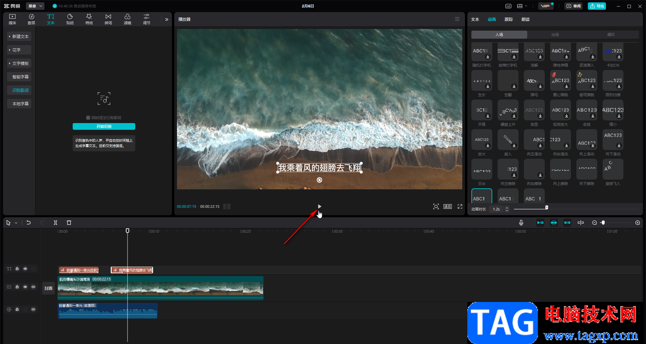Viewport: 646px width, 344px height.
Task: Expand more tool tabs with double chevron
Action: point(167,20)
